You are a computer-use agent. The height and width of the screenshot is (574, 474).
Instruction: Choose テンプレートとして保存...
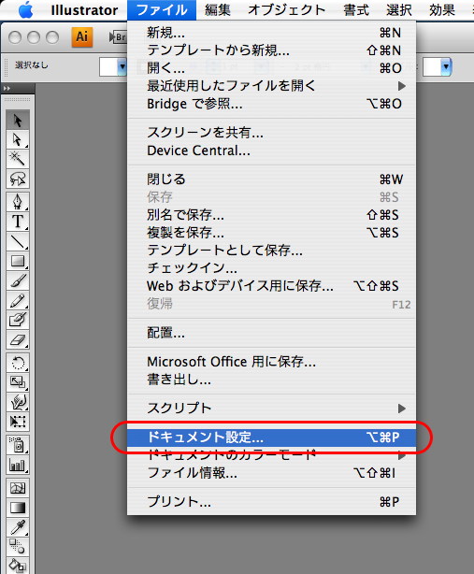click(x=271, y=251)
